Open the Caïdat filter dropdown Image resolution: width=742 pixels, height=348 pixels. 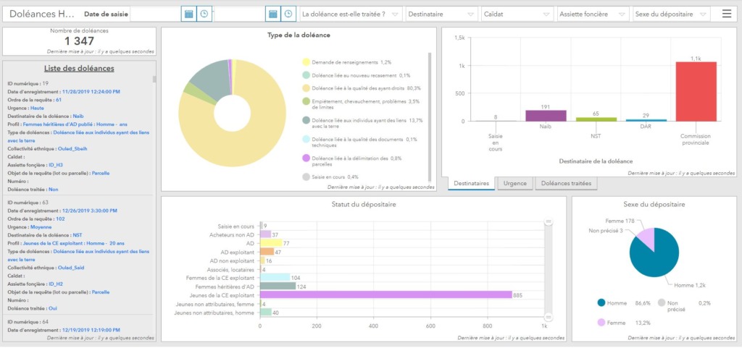pyautogui.click(x=517, y=14)
